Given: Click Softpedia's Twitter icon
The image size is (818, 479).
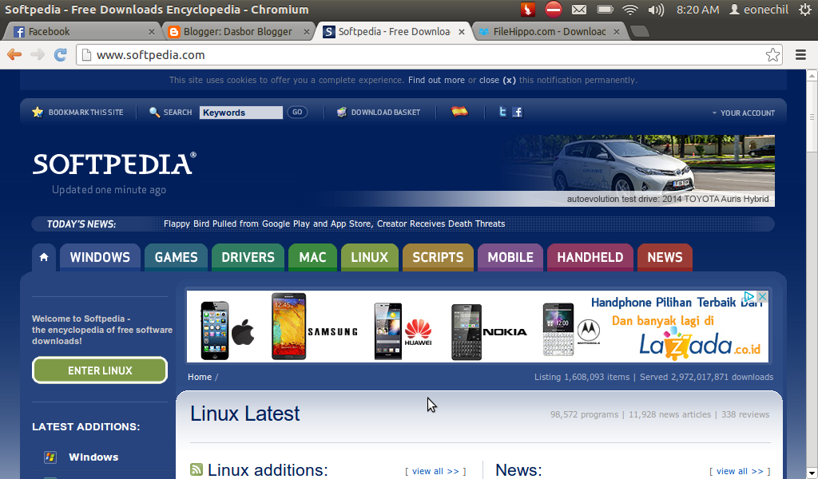Looking at the screenshot, I should pos(502,112).
